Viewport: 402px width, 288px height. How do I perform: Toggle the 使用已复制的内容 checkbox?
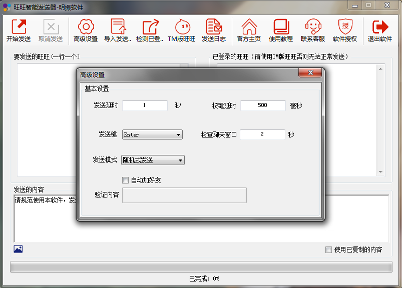(328, 249)
